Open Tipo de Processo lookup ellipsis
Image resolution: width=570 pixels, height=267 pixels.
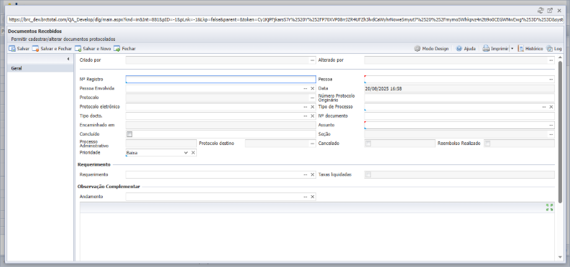(544, 107)
